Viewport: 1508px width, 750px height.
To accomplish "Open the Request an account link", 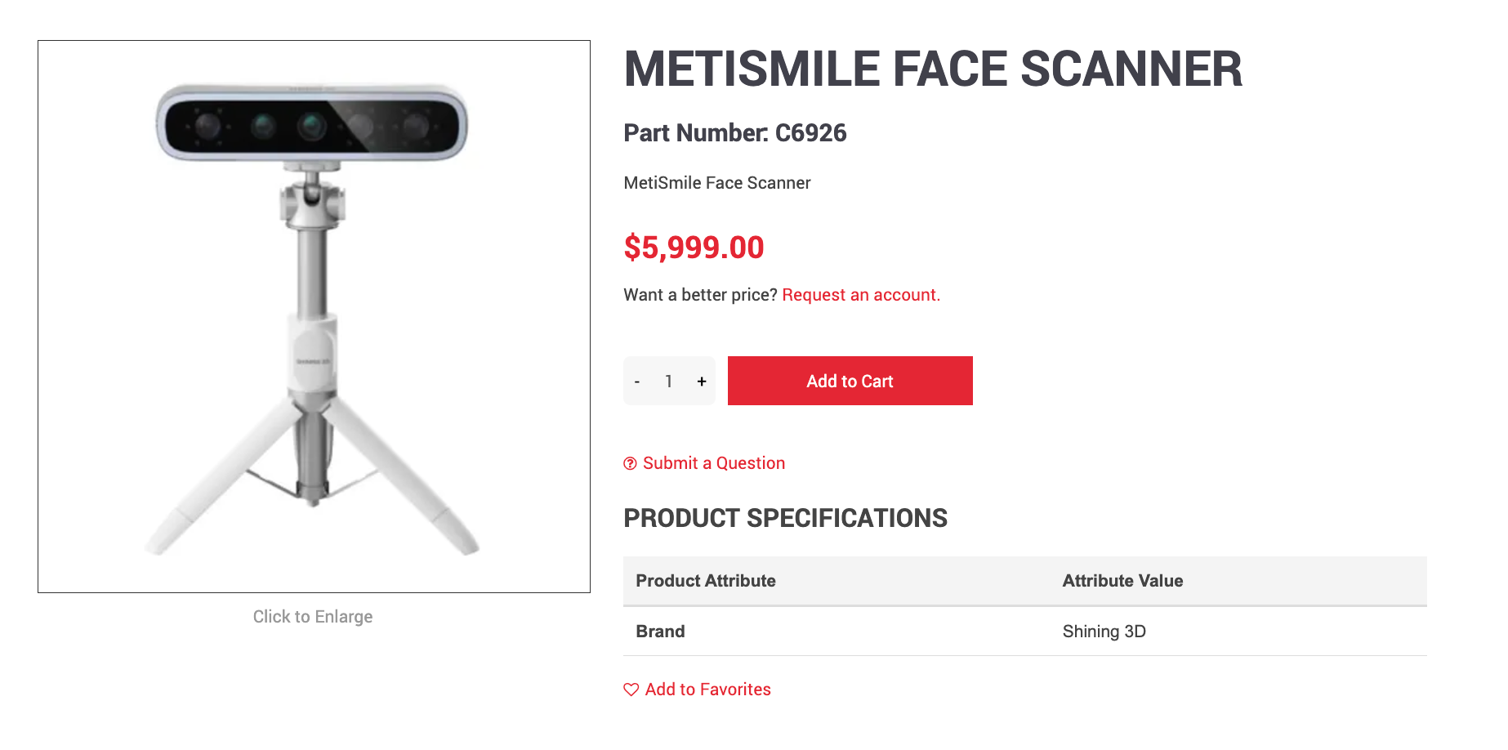I will (x=860, y=295).
